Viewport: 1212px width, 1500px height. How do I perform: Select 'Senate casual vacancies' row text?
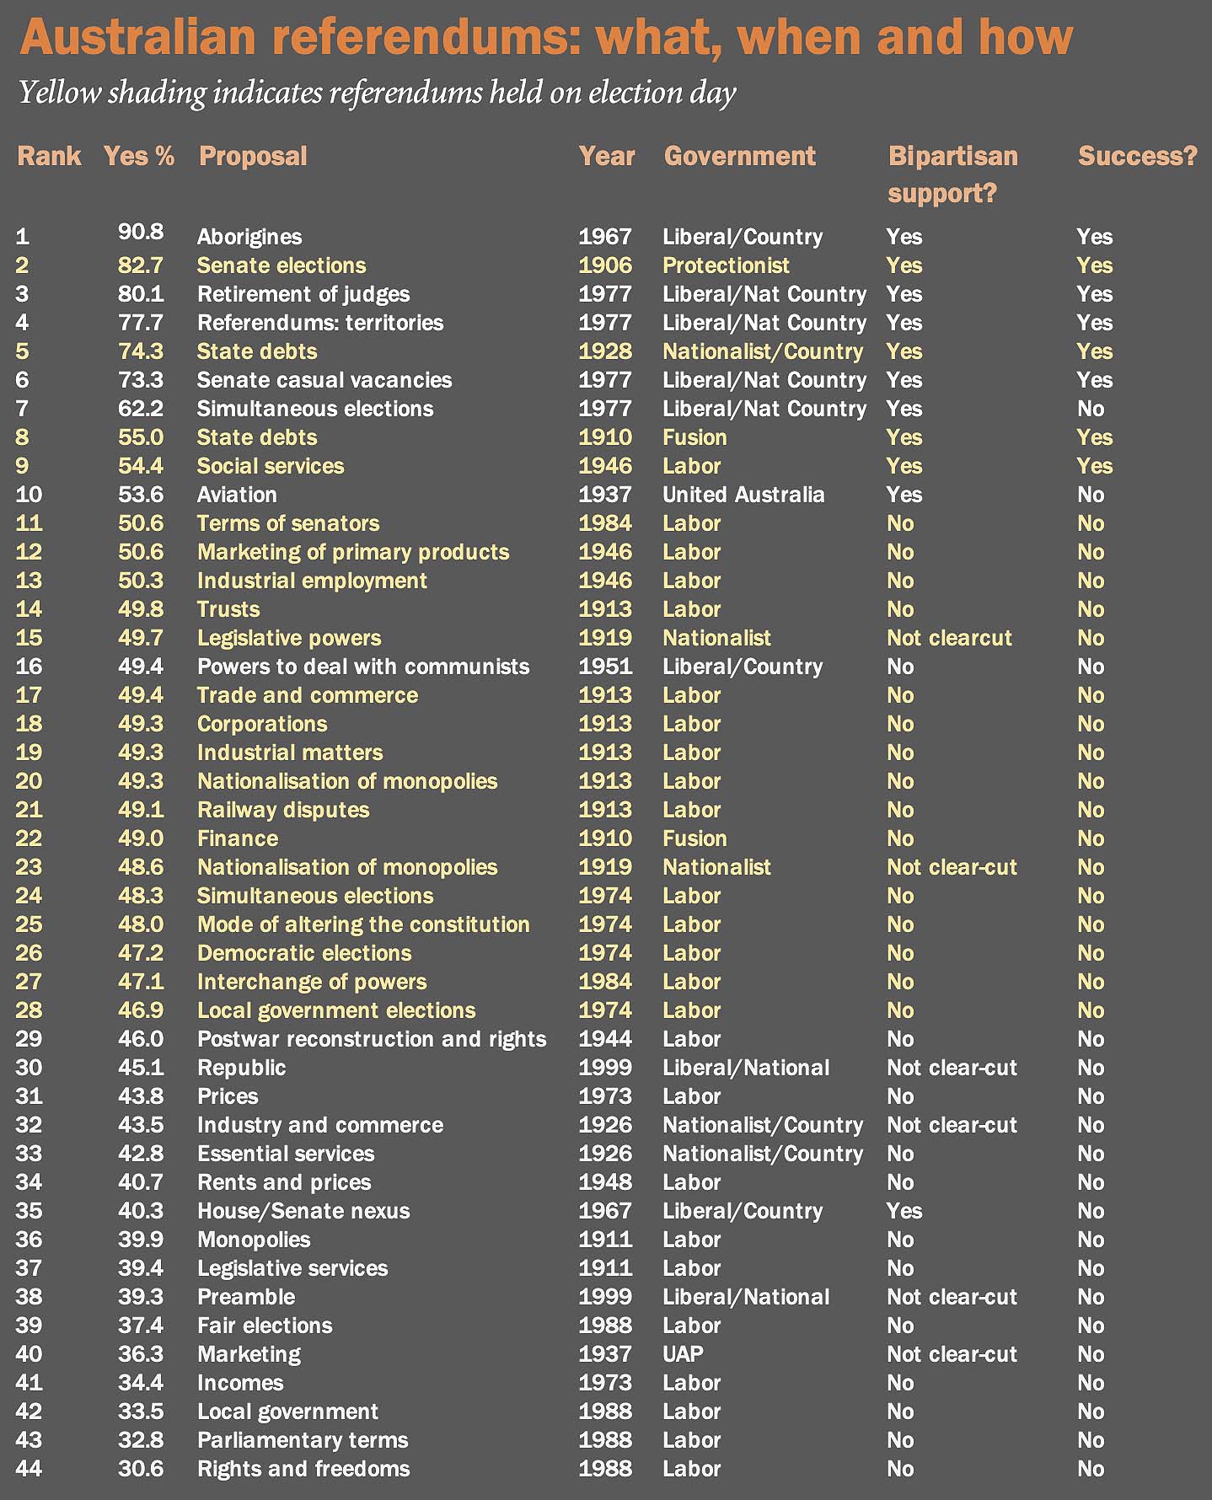pos(324,380)
